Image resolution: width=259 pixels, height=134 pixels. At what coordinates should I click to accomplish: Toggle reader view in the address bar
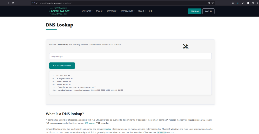click(x=209, y=3)
